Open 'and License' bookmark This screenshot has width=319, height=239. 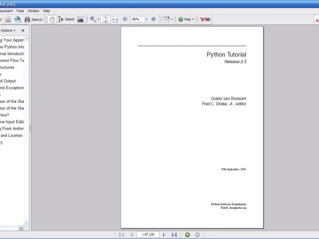click(11, 135)
